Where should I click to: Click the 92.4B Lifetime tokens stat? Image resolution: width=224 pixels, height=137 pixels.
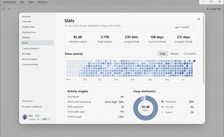point(78,39)
